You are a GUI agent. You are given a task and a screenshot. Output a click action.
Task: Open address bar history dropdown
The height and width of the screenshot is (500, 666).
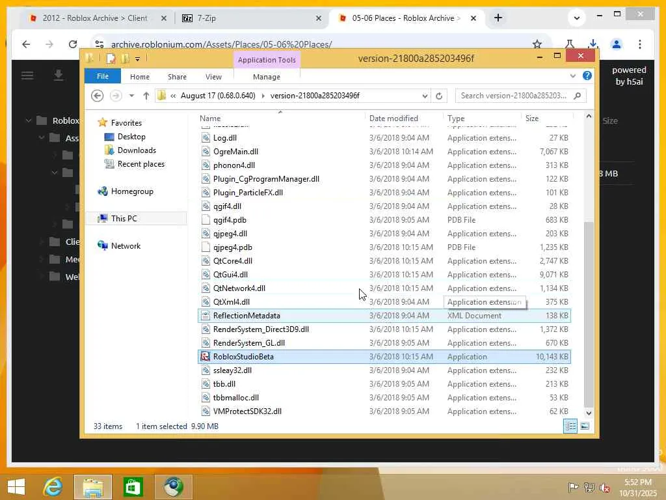[424, 96]
